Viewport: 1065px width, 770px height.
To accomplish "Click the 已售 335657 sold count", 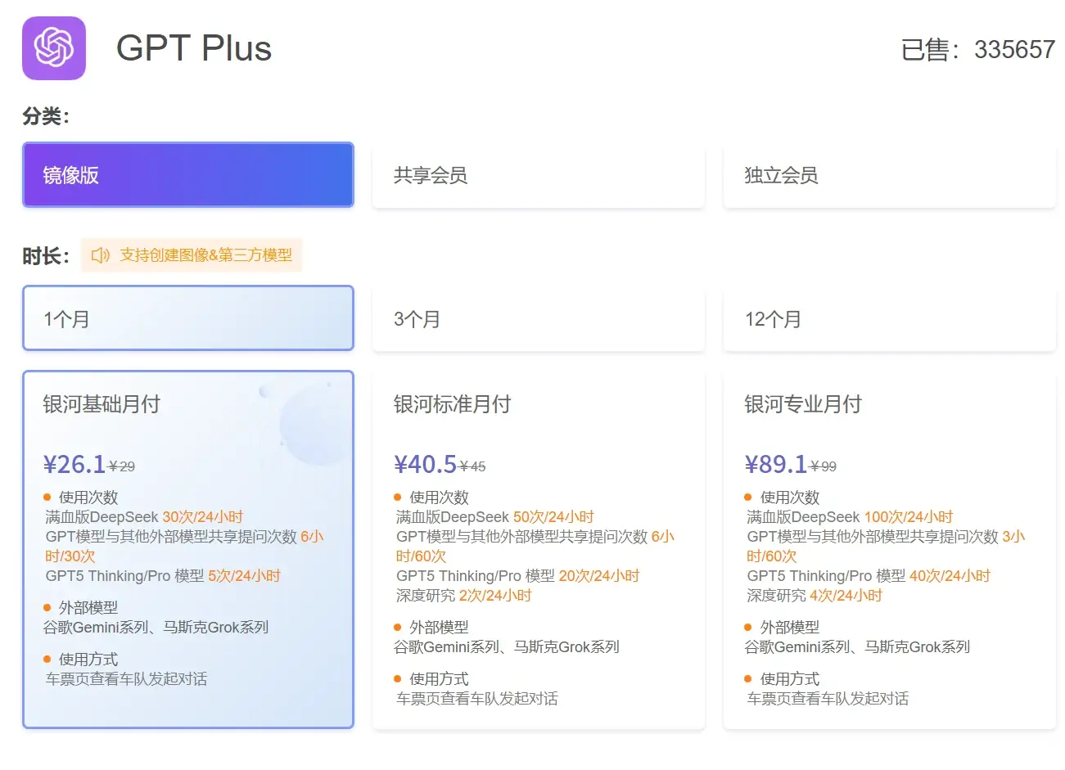I will pos(977,50).
